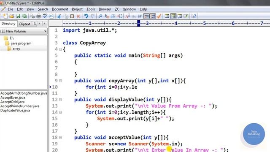Run spell check with the ABC checkmark icon
Image resolution: width=270 pixels, height=152 pixels.
click(45, 16)
